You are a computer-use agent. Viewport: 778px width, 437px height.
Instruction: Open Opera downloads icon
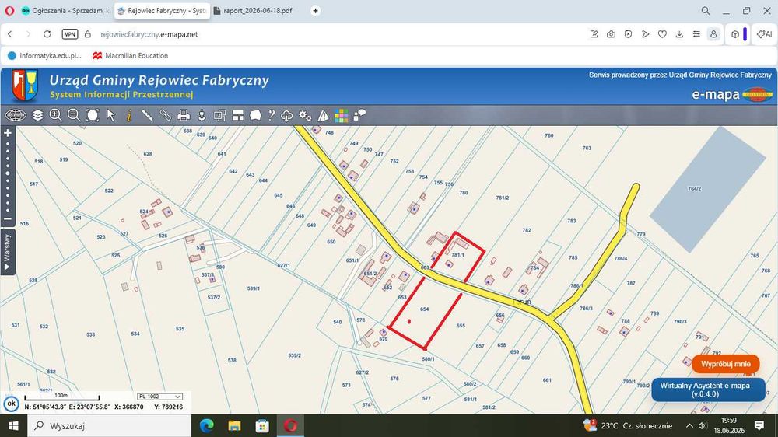679,34
